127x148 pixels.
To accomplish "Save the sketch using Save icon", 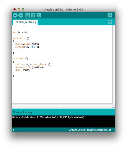I will pyautogui.click(x=39, y=15).
